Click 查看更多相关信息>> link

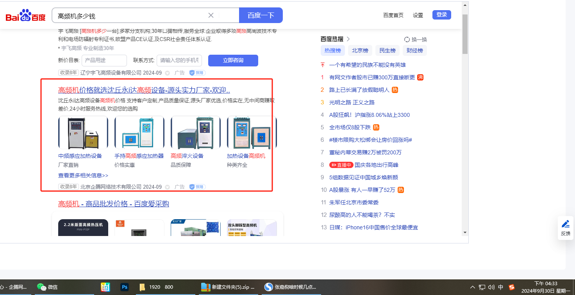tap(83, 175)
